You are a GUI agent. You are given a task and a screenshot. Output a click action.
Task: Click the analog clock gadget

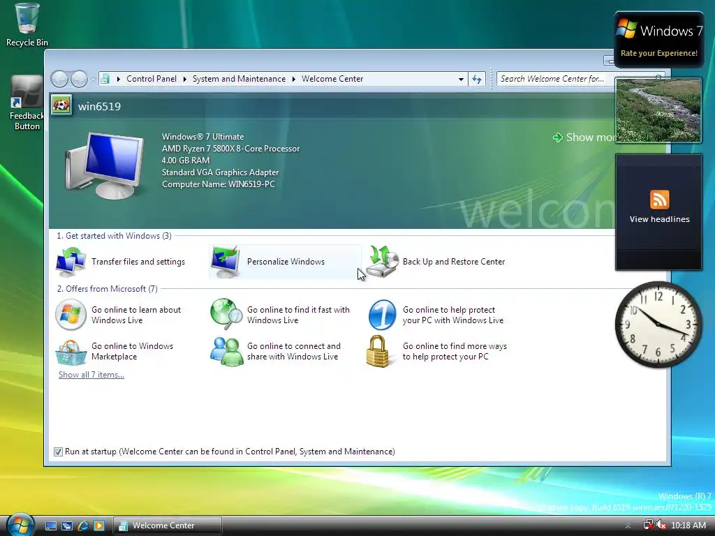pyautogui.click(x=658, y=325)
